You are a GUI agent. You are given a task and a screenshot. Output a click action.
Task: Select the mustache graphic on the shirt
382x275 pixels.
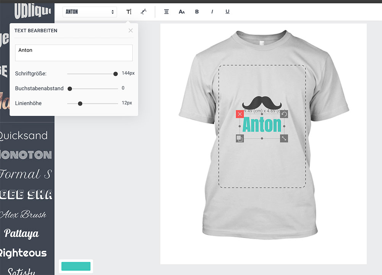[x=262, y=103]
